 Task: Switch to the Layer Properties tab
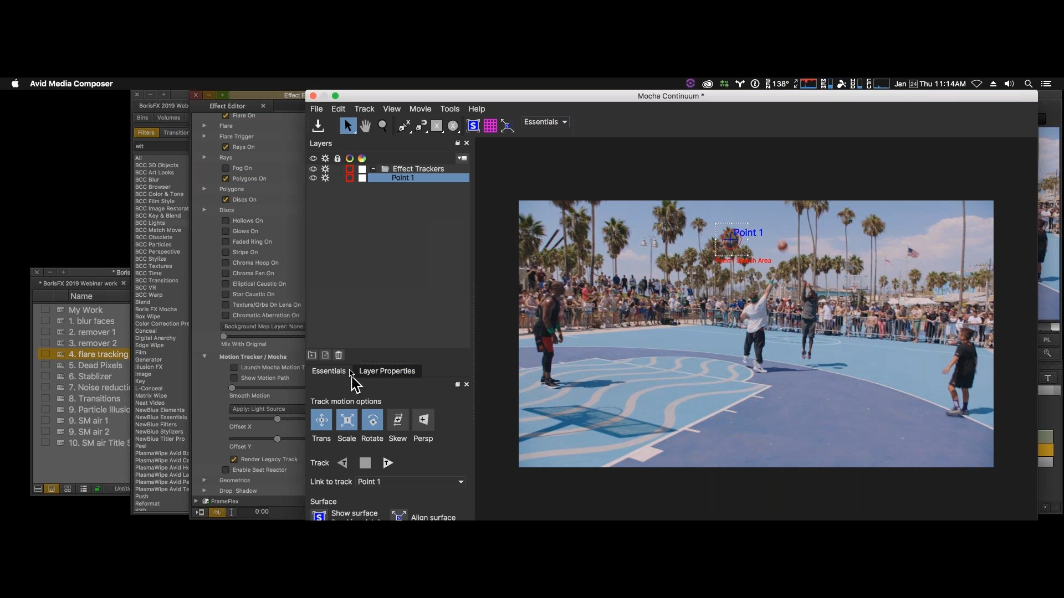coord(387,371)
